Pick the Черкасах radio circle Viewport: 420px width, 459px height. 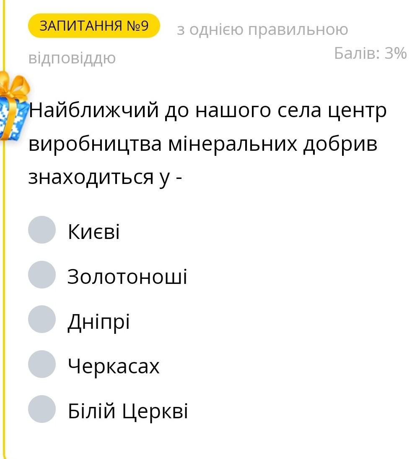click(x=42, y=365)
